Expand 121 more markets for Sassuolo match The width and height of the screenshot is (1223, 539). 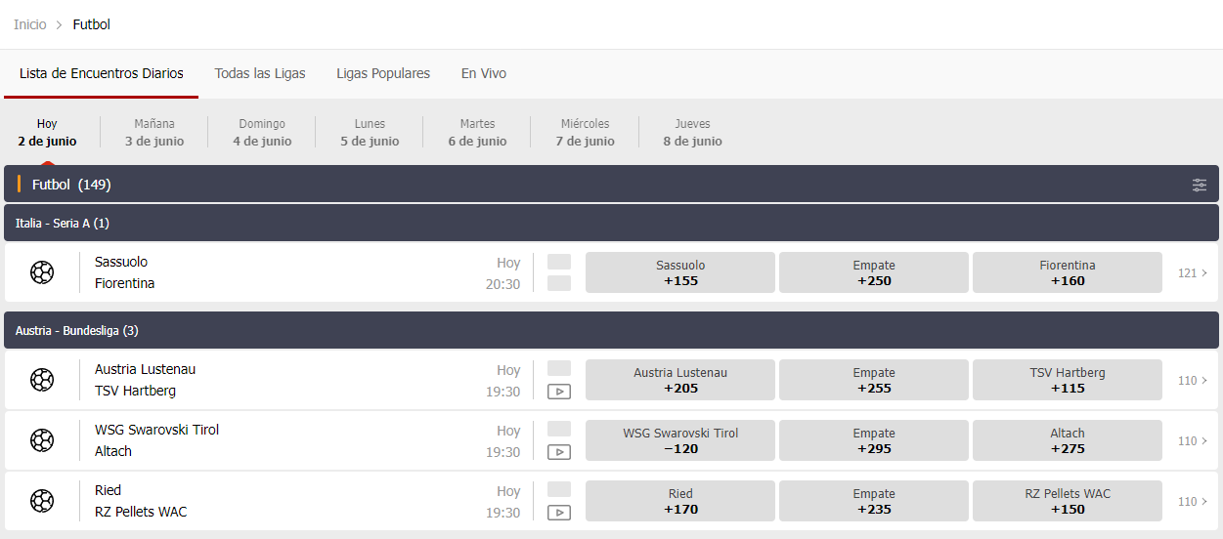coord(1192,273)
